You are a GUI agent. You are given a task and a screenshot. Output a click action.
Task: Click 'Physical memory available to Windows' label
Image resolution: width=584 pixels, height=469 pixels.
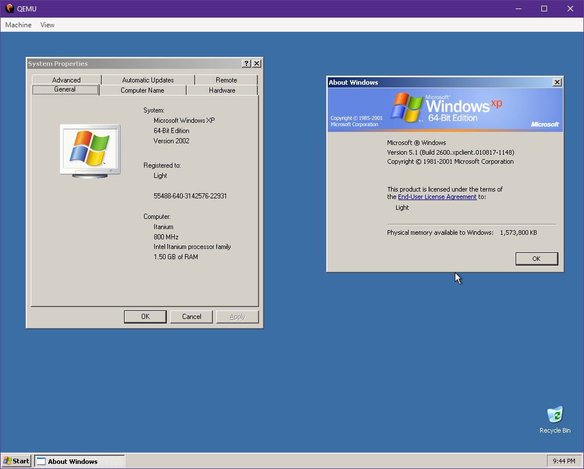pos(440,233)
